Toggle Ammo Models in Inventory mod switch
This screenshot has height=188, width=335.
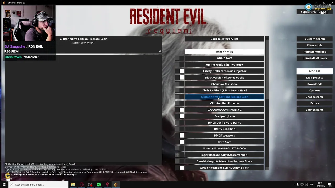[180, 65]
